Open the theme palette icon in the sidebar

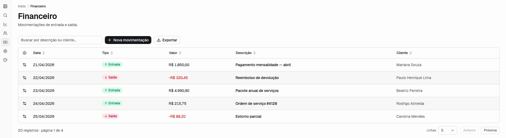tap(5, 60)
